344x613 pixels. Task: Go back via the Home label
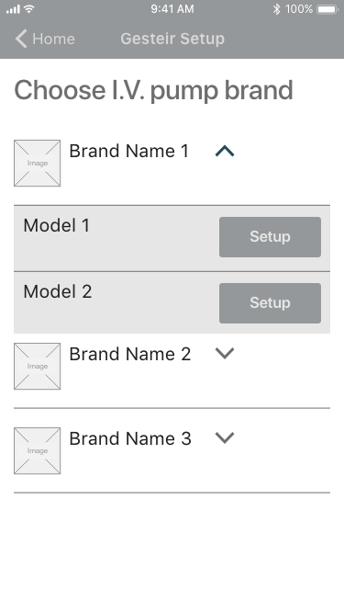pos(53,40)
